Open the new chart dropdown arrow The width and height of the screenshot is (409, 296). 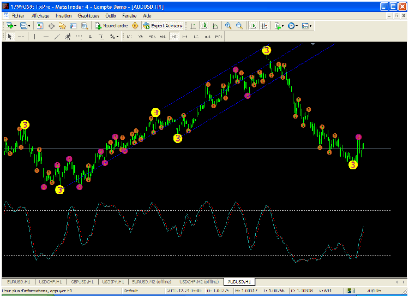tap(16, 26)
